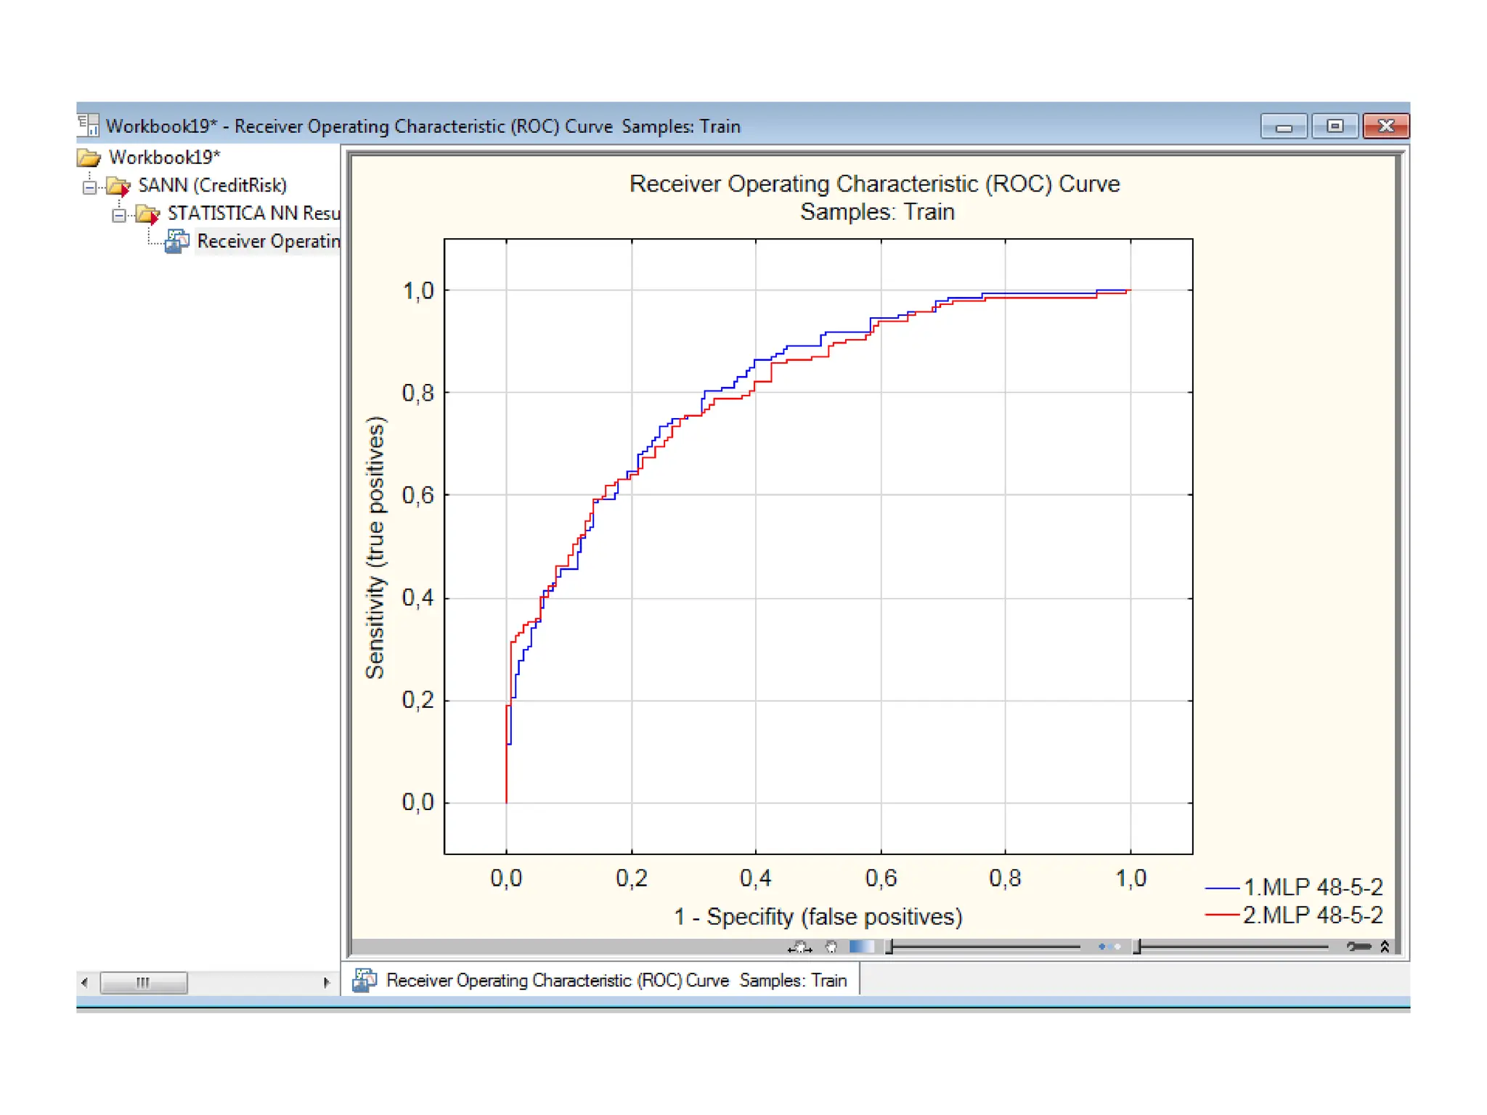Click the second slider handle in graph toolbar
This screenshot has height=1115, width=1487.
pos(1137,947)
